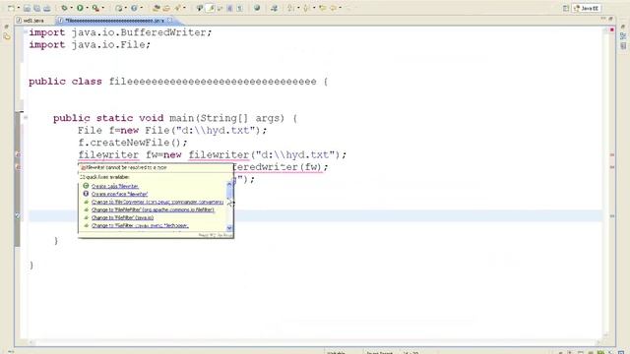
Task: Click the Back navigation arrow icon
Action: [323, 8]
